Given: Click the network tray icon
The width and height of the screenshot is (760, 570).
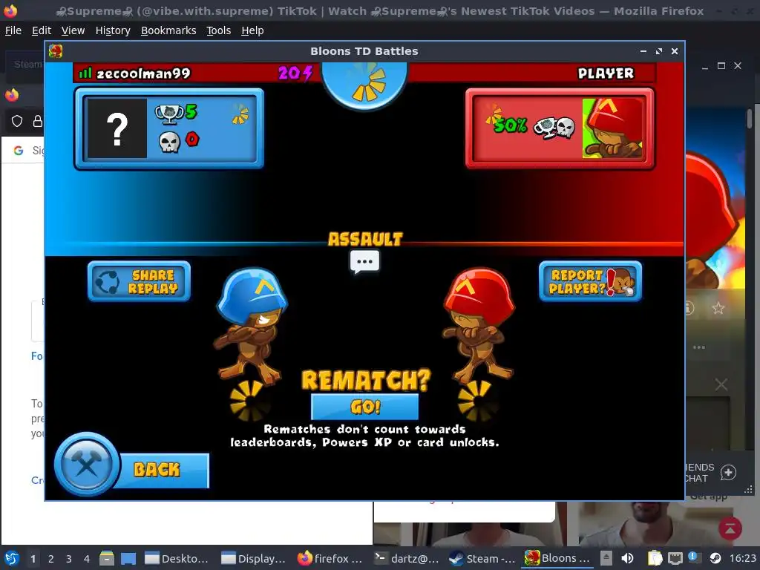Looking at the screenshot, I should (x=675, y=558).
